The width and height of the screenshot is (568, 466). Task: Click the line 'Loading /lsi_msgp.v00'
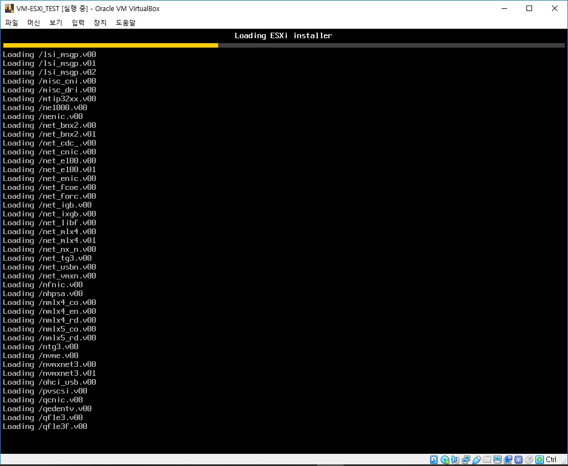49,55
